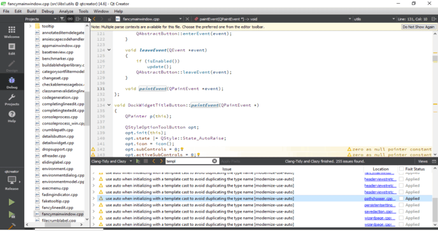Screen dimensions: 438x231
Task: Clear the templ filter text
Action: click(215, 161)
